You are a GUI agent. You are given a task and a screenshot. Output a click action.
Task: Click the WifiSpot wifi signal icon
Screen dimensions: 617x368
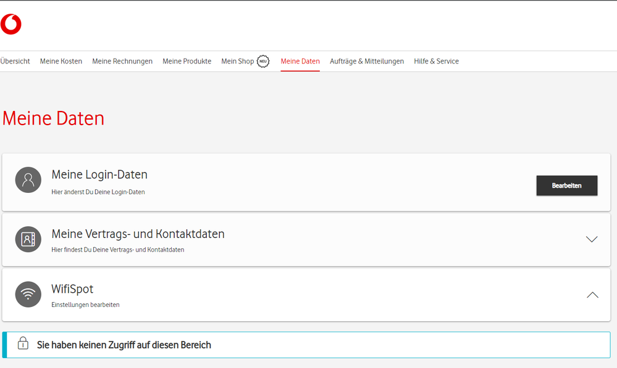pyautogui.click(x=28, y=294)
